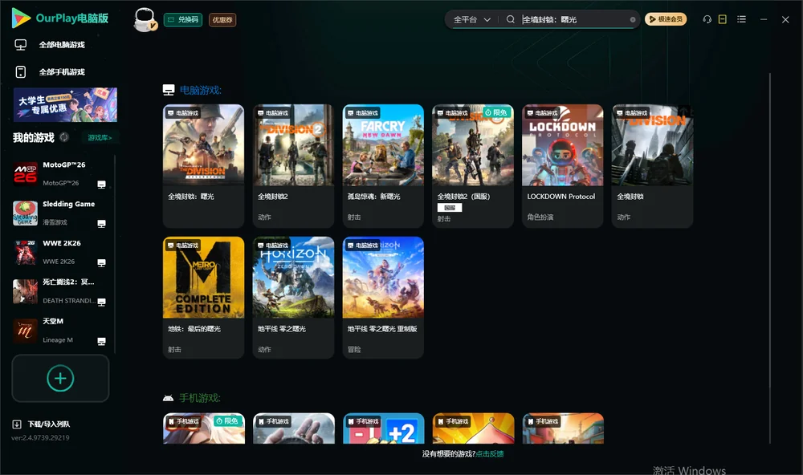Click the 下载/导入列队 download icon

pyautogui.click(x=17, y=424)
